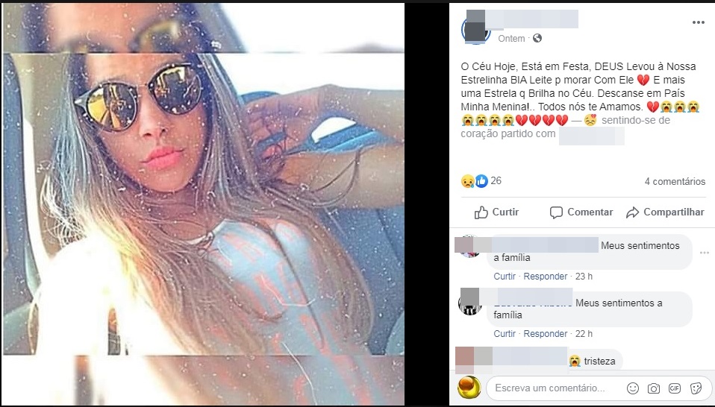715x407 pixels.
Task: Open the woman in sunglasses photo
Action: coord(203,204)
